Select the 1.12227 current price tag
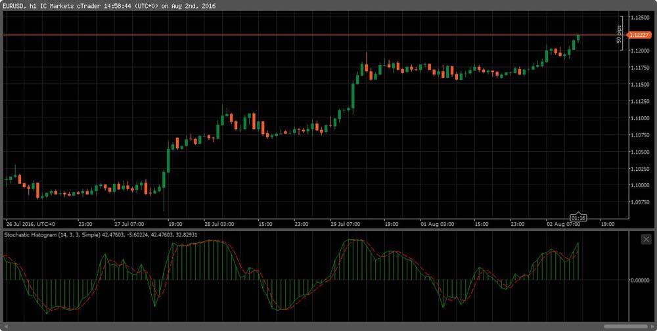 (x=639, y=35)
